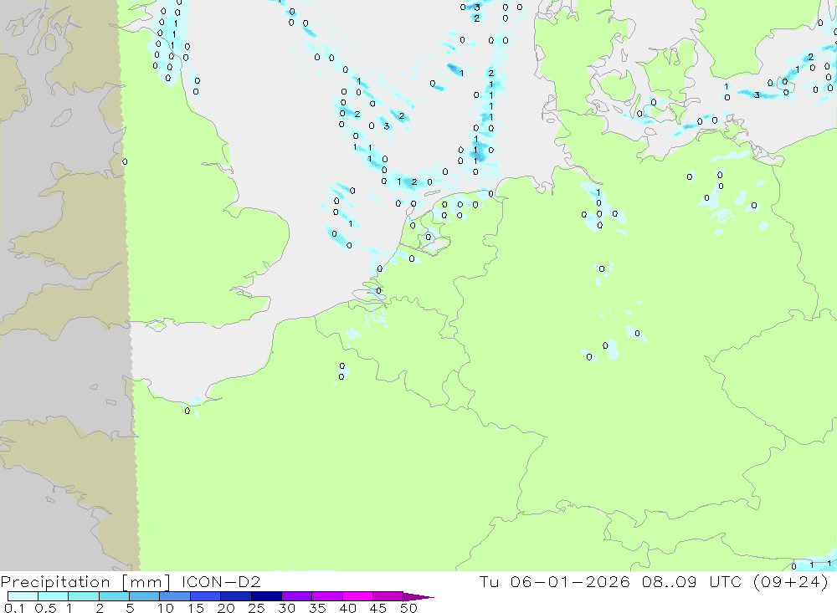Click the legend value label '35'
837x613 pixels.
[x=317, y=608]
